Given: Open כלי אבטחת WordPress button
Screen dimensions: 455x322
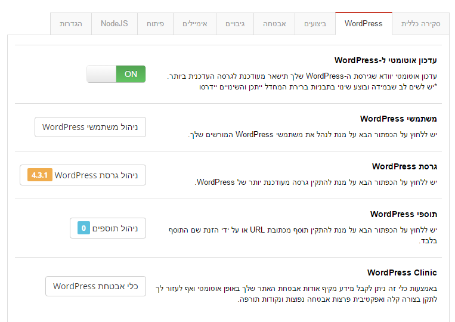Looking at the screenshot, I should 95,286.
